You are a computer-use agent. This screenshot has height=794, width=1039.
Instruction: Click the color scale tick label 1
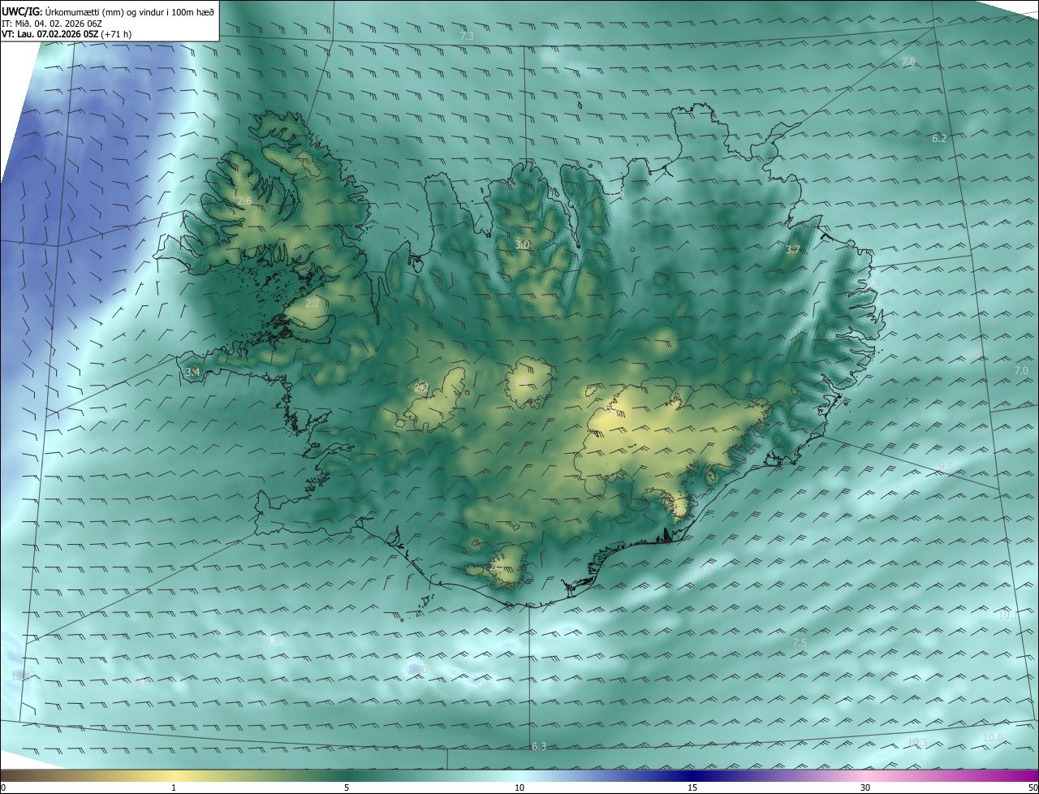click(x=174, y=788)
